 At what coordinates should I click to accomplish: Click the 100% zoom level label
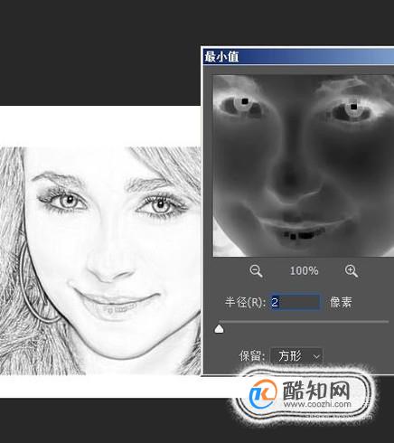(304, 271)
